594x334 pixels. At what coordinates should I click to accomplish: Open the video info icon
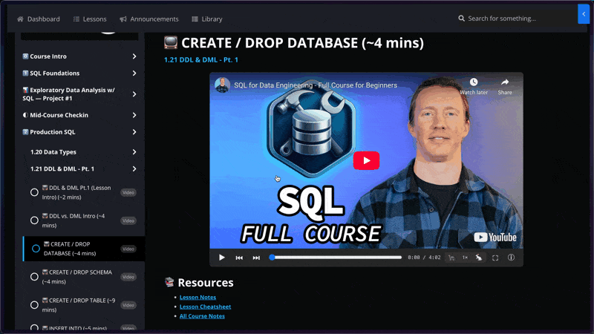[511, 258]
